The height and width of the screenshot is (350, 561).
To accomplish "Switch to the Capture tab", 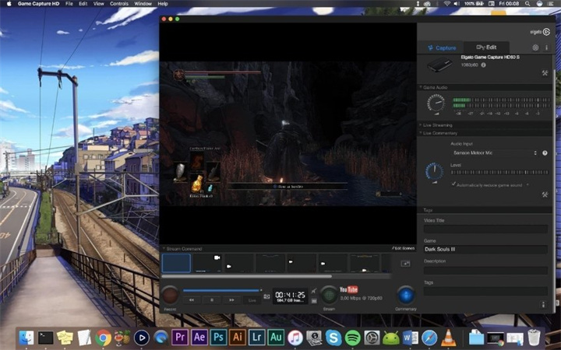I will pyautogui.click(x=442, y=47).
